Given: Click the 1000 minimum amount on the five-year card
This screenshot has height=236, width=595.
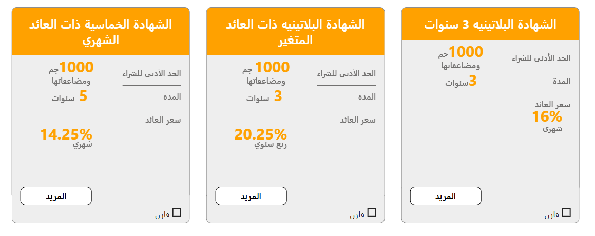Looking at the screenshot, I should pyautogui.click(x=76, y=67).
